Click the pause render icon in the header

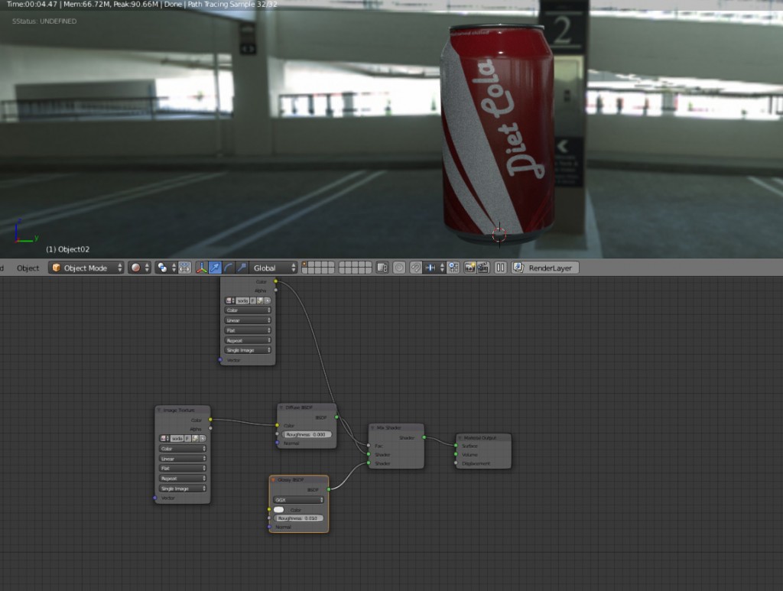(x=500, y=268)
